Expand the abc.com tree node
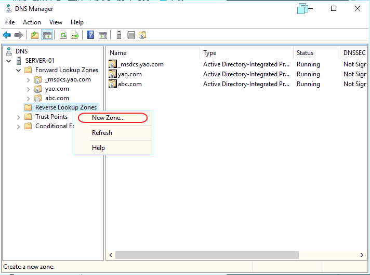The width and height of the screenshot is (370, 275). [29, 99]
